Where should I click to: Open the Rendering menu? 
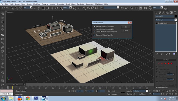pyautogui.click(x=81, y=4)
